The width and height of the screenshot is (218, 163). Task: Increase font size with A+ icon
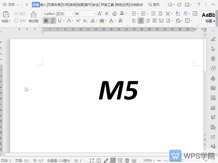click(x=100, y=14)
